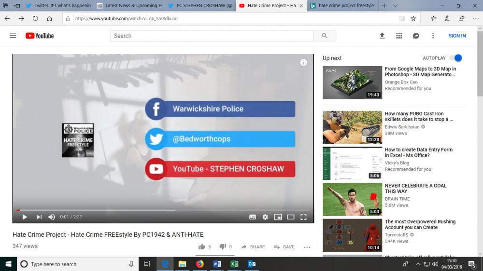Open the YouTube apps grid icon
This screenshot has width=483, height=271.
(399, 36)
